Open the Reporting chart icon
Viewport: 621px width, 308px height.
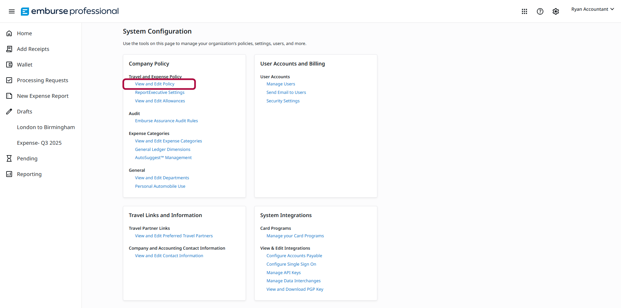coord(9,174)
